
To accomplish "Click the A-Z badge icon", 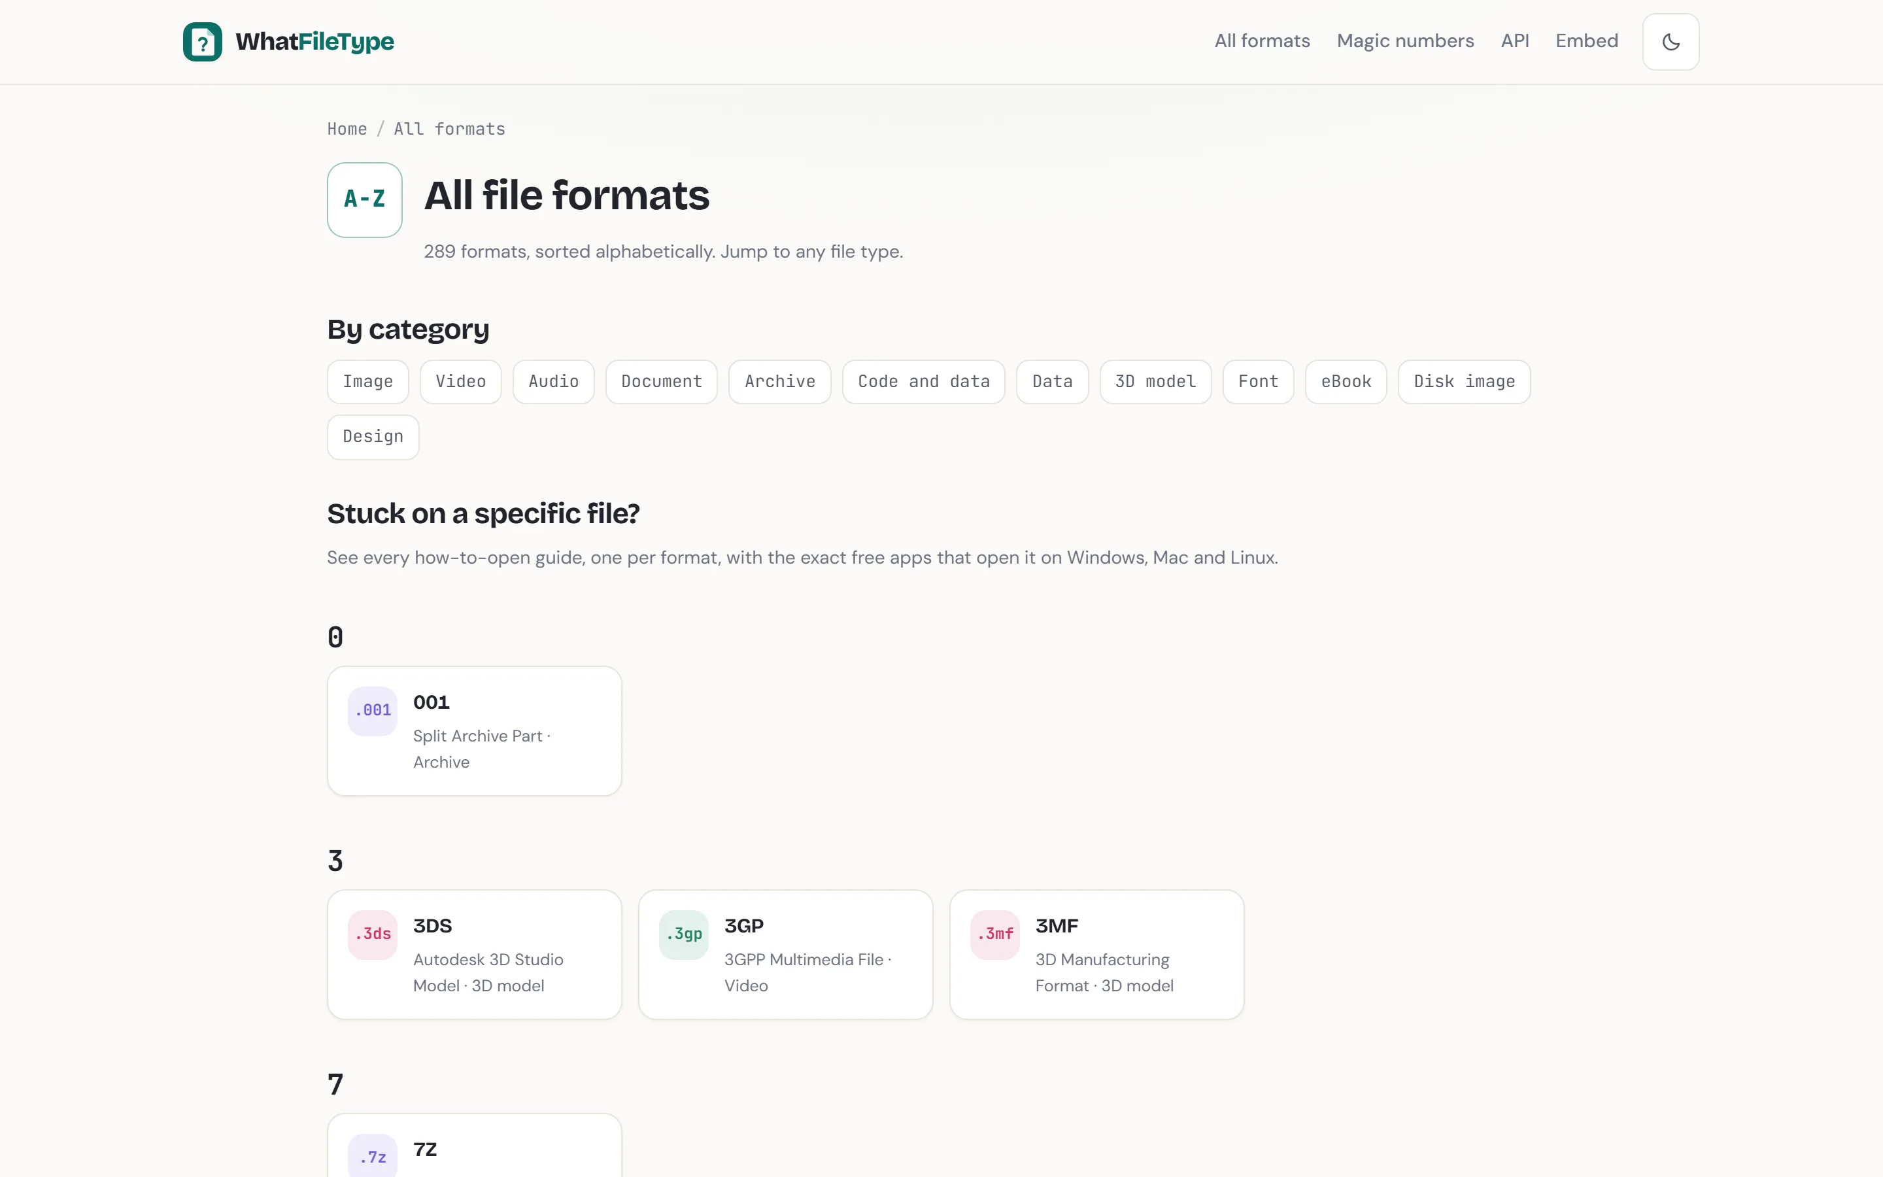I will [x=364, y=199].
